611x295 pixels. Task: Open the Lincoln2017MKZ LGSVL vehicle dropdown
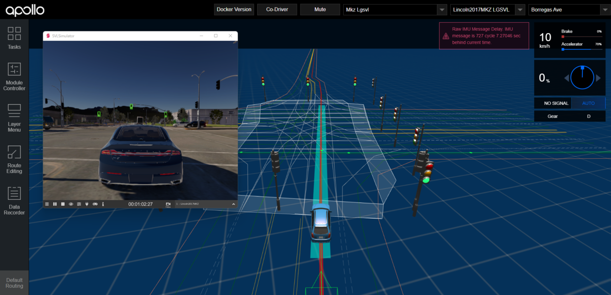pyautogui.click(x=487, y=10)
